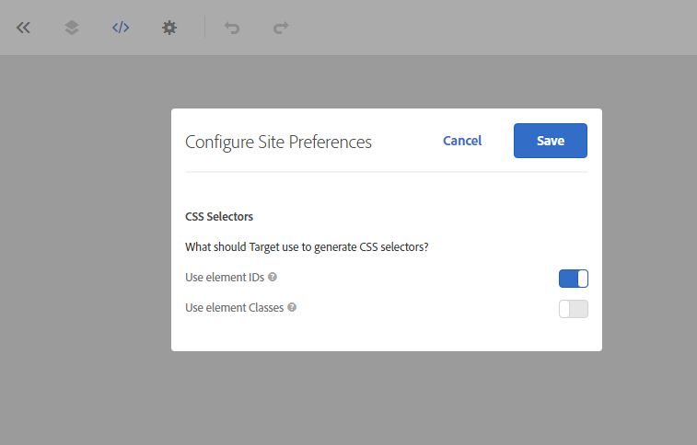Open the code editor icon
The image size is (697, 445).
tap(121, 28)
